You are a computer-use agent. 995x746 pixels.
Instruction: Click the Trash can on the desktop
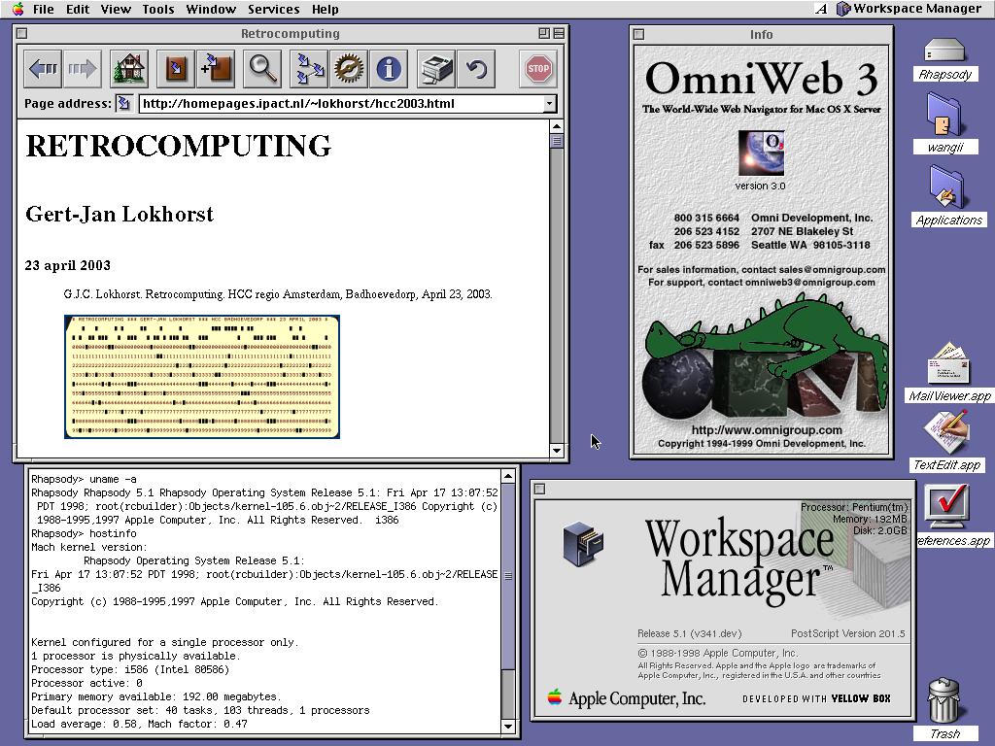click(x=944, y=700)
